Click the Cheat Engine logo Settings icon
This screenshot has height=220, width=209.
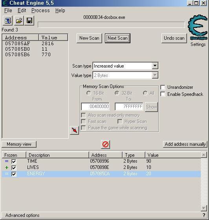198,27
